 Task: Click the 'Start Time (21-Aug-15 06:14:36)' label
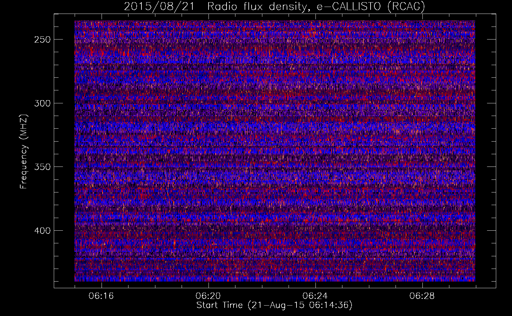coord(274,305)
